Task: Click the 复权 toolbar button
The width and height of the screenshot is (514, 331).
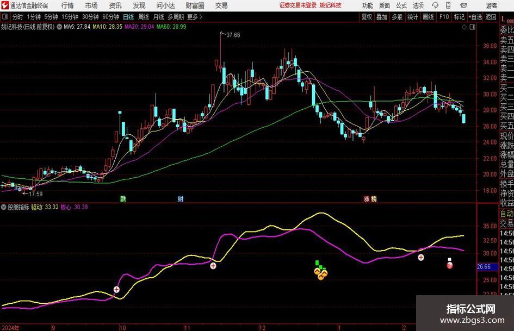Action: [x=367, y=17]
